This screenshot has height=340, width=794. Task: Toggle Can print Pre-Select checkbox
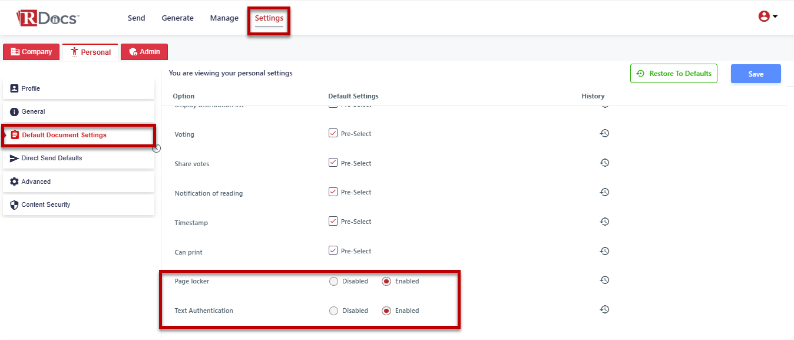click(x=333, y=250)
